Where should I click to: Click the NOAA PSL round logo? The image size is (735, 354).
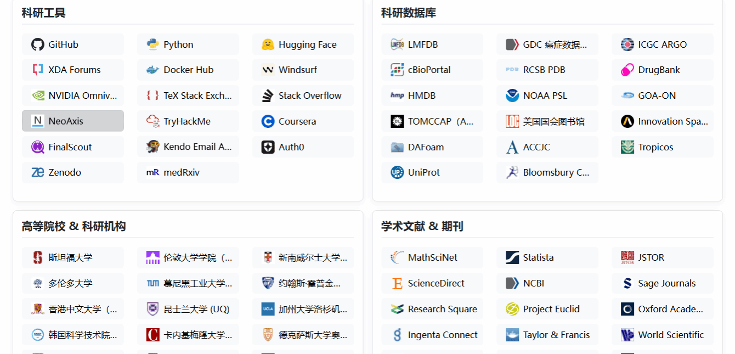(x=512, y=95)
